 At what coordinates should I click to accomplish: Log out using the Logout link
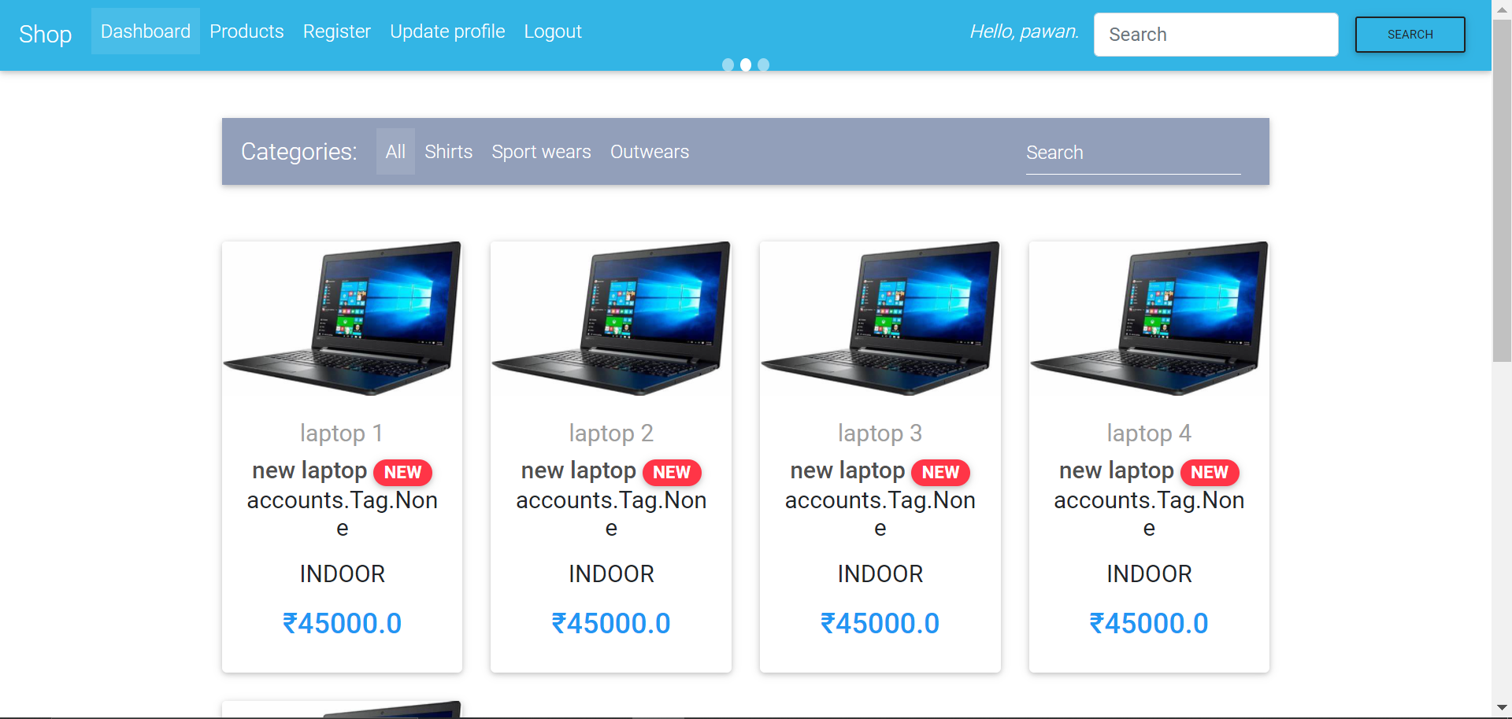[553, 31]
